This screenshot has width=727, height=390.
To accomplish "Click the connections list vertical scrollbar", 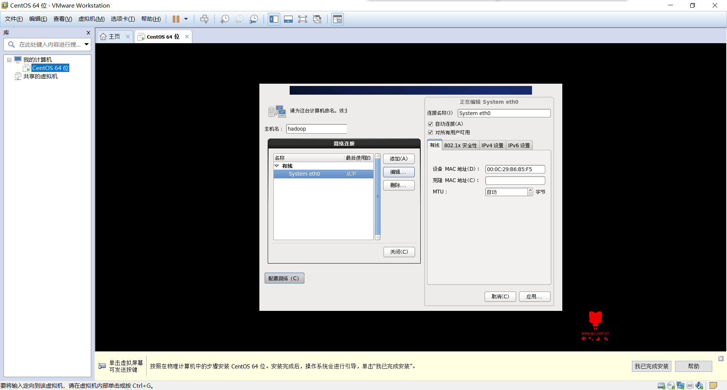I will (x=378, y=197).
